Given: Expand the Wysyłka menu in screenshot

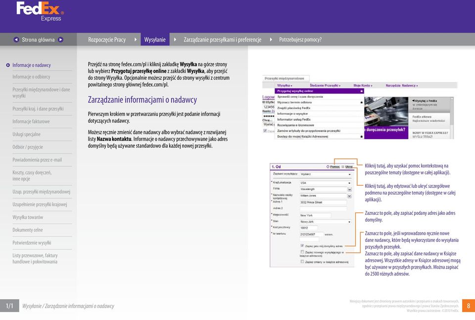Looking at the screenshot, I should [285, 85].
